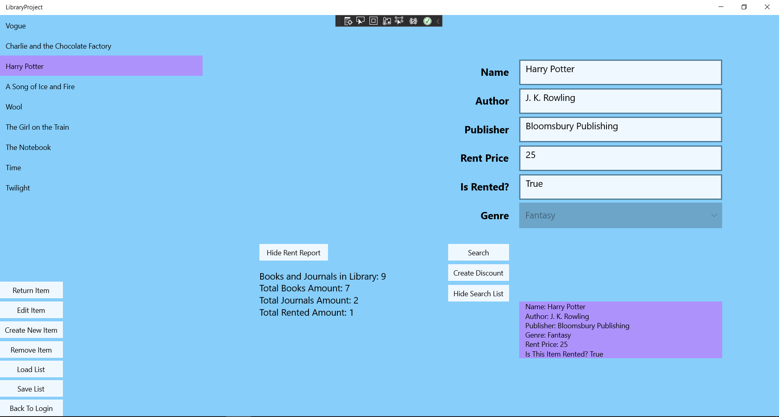The width and height of the screenshot is (779, 417).
Task: Click the Total Journals Amount: 2 line
Action: tap(309, 300)
